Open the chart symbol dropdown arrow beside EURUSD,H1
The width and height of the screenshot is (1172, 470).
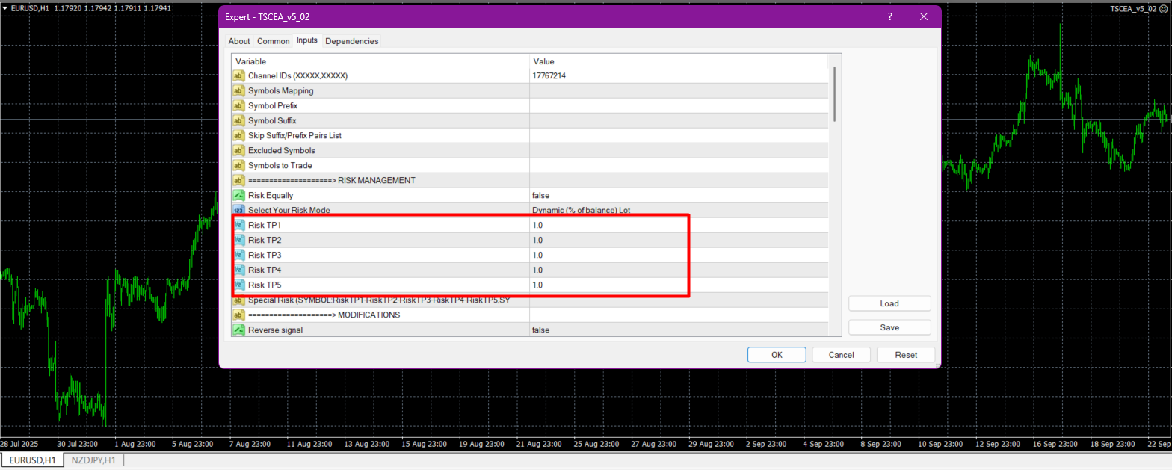[x=4, y=8]
